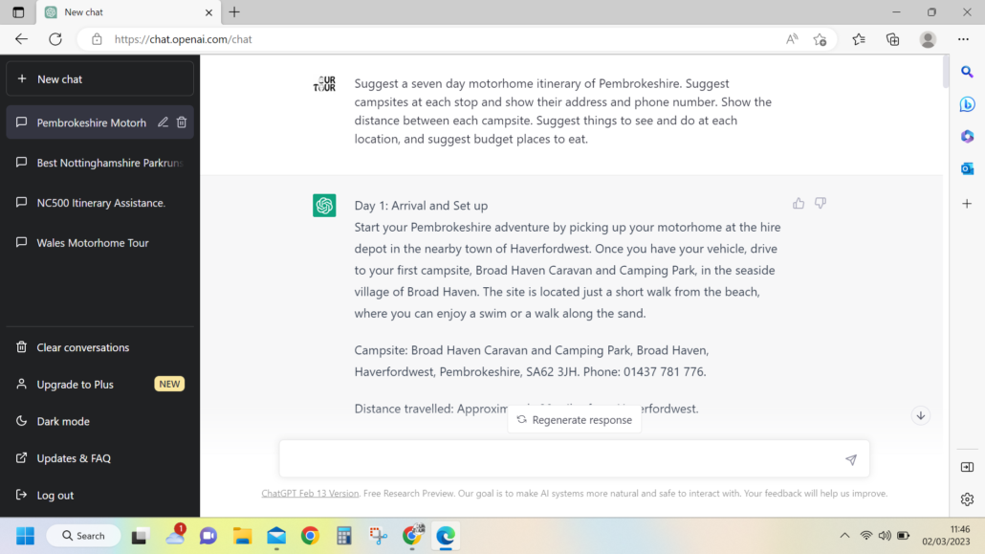Jump to bottom with down arrow button

pyautogui.click(x=921, y=415)
